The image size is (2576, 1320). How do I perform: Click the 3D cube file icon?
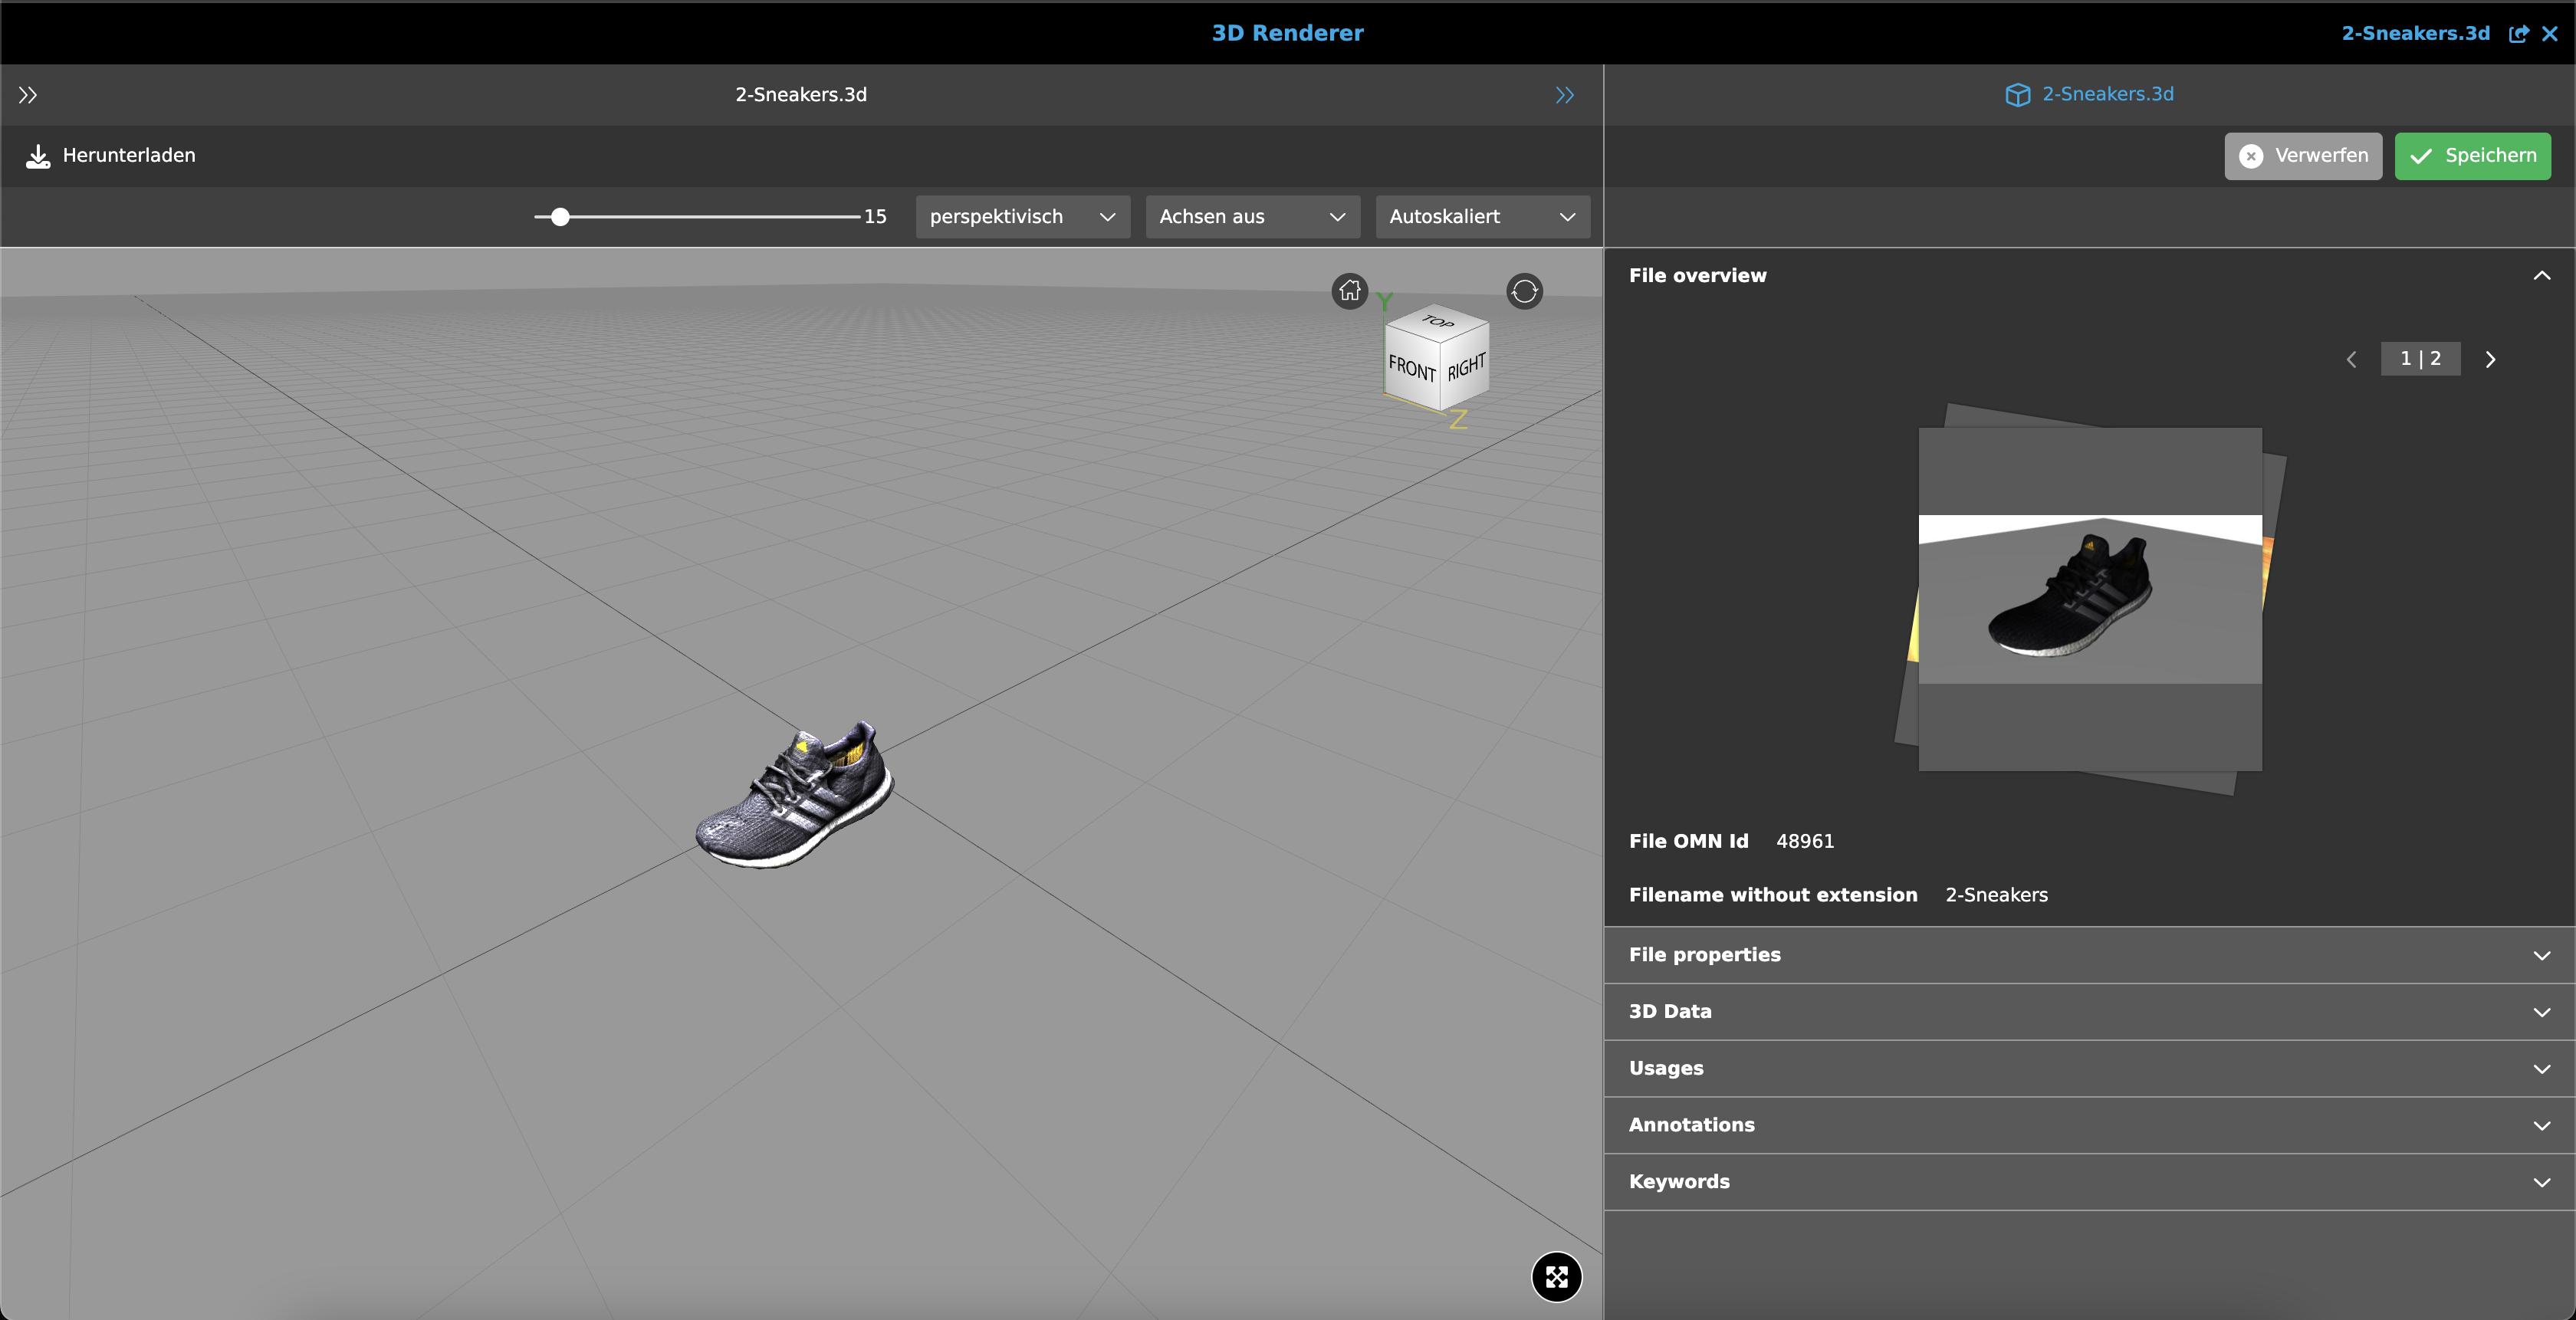tap(2017, 95)
